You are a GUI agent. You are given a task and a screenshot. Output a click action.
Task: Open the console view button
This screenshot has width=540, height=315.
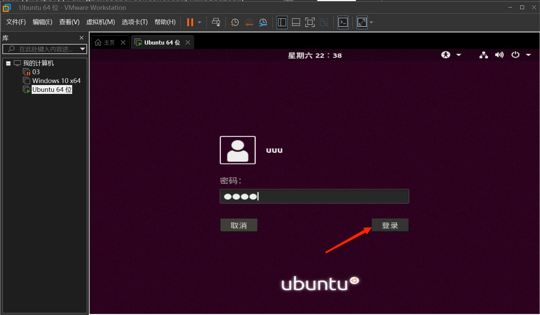tap(343, 22)
